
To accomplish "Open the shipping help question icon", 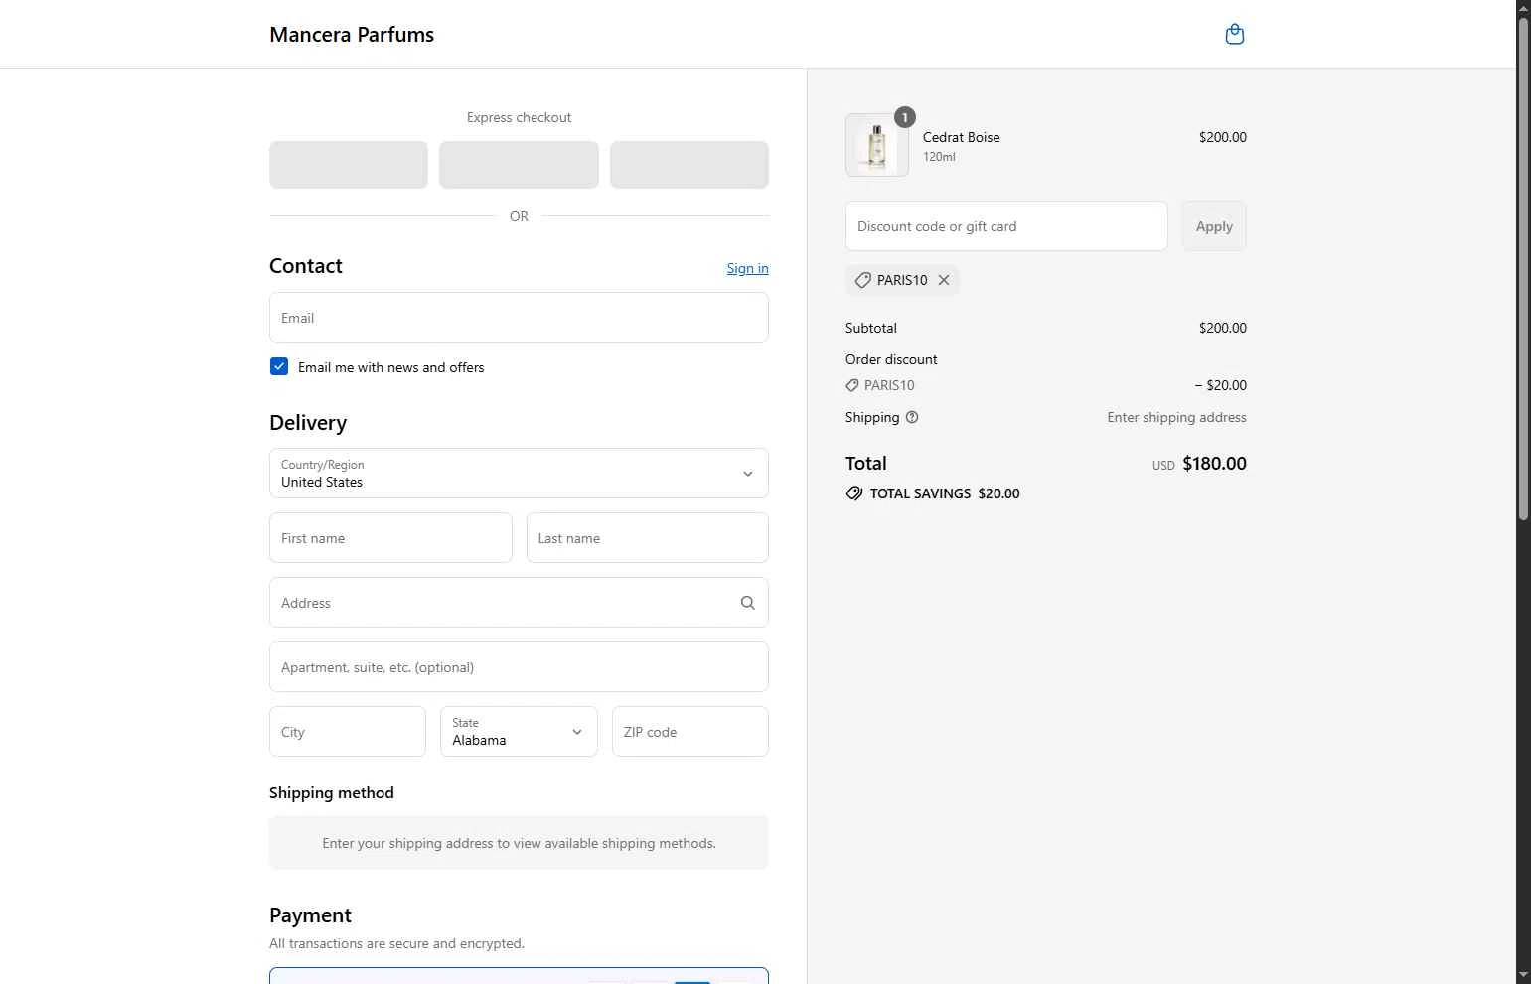I will (x=912, y=417).
